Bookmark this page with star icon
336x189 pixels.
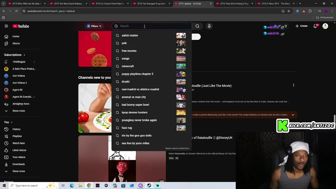pyautogui.click(x=289, y=11)
